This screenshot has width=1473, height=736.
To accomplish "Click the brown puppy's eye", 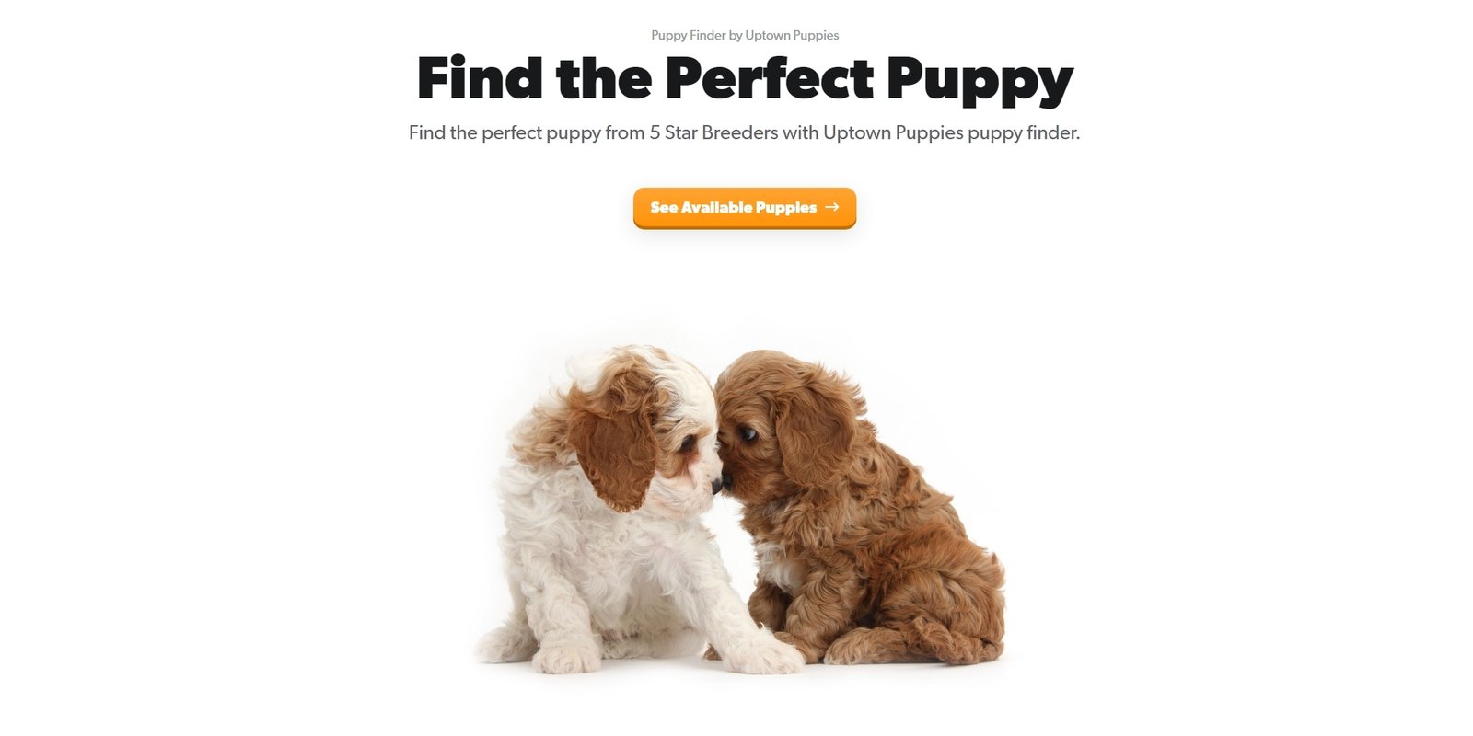I will pyautogui.click(x=749, y=434).
